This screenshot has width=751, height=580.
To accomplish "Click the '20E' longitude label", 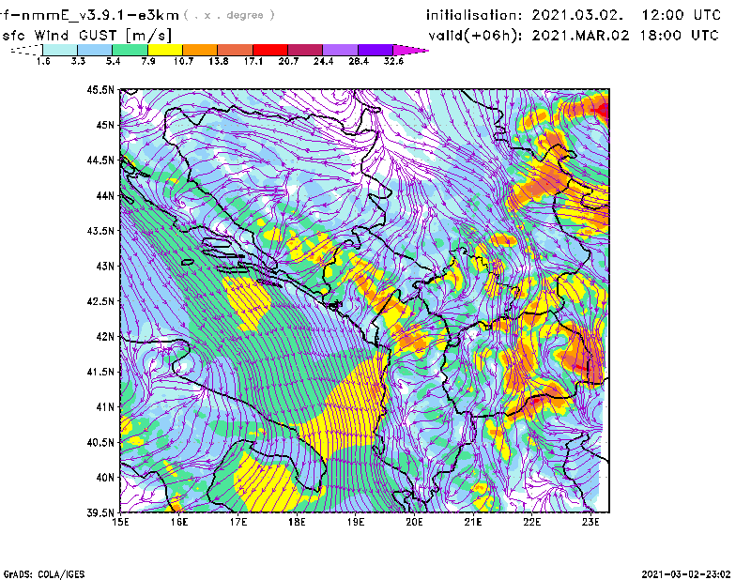I will point(414,522).
